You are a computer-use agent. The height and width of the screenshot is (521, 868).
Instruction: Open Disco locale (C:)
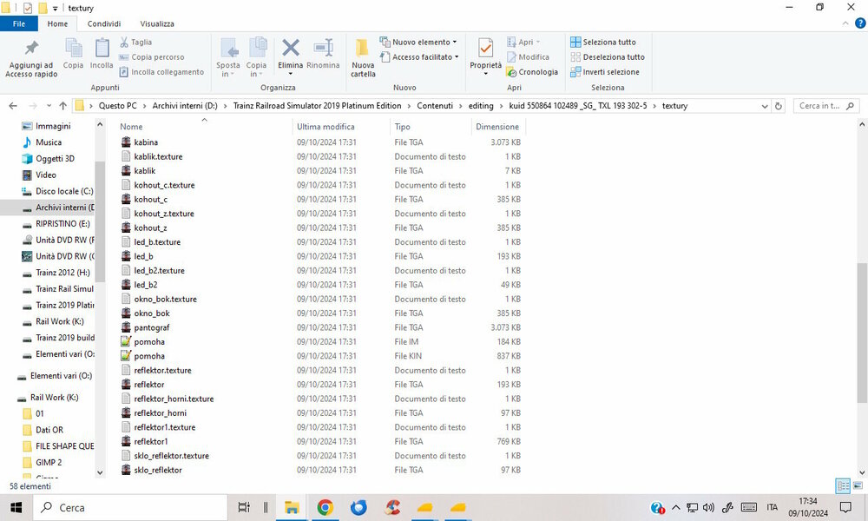click(x=63, y=191)
